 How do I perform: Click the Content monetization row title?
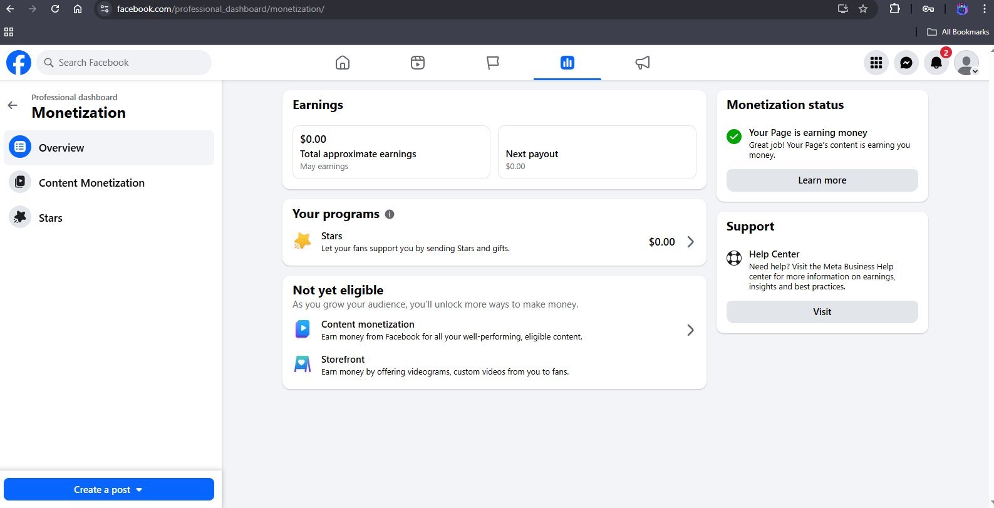point(368,324)
